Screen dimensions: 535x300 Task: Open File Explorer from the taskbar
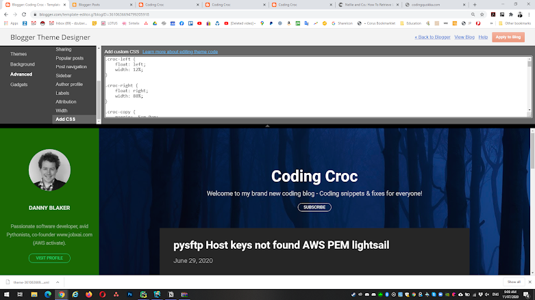point(34,295)
